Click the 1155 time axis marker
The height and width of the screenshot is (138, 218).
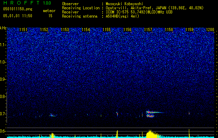point(107,30)
